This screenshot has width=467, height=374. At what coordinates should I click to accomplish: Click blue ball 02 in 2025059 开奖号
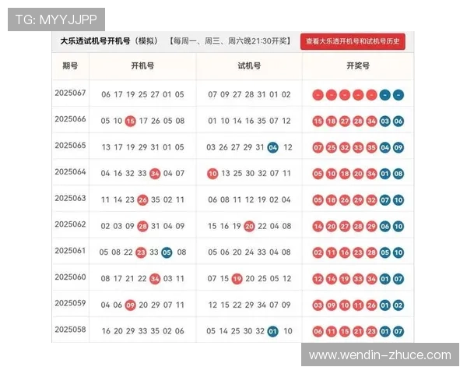(399, 305)
